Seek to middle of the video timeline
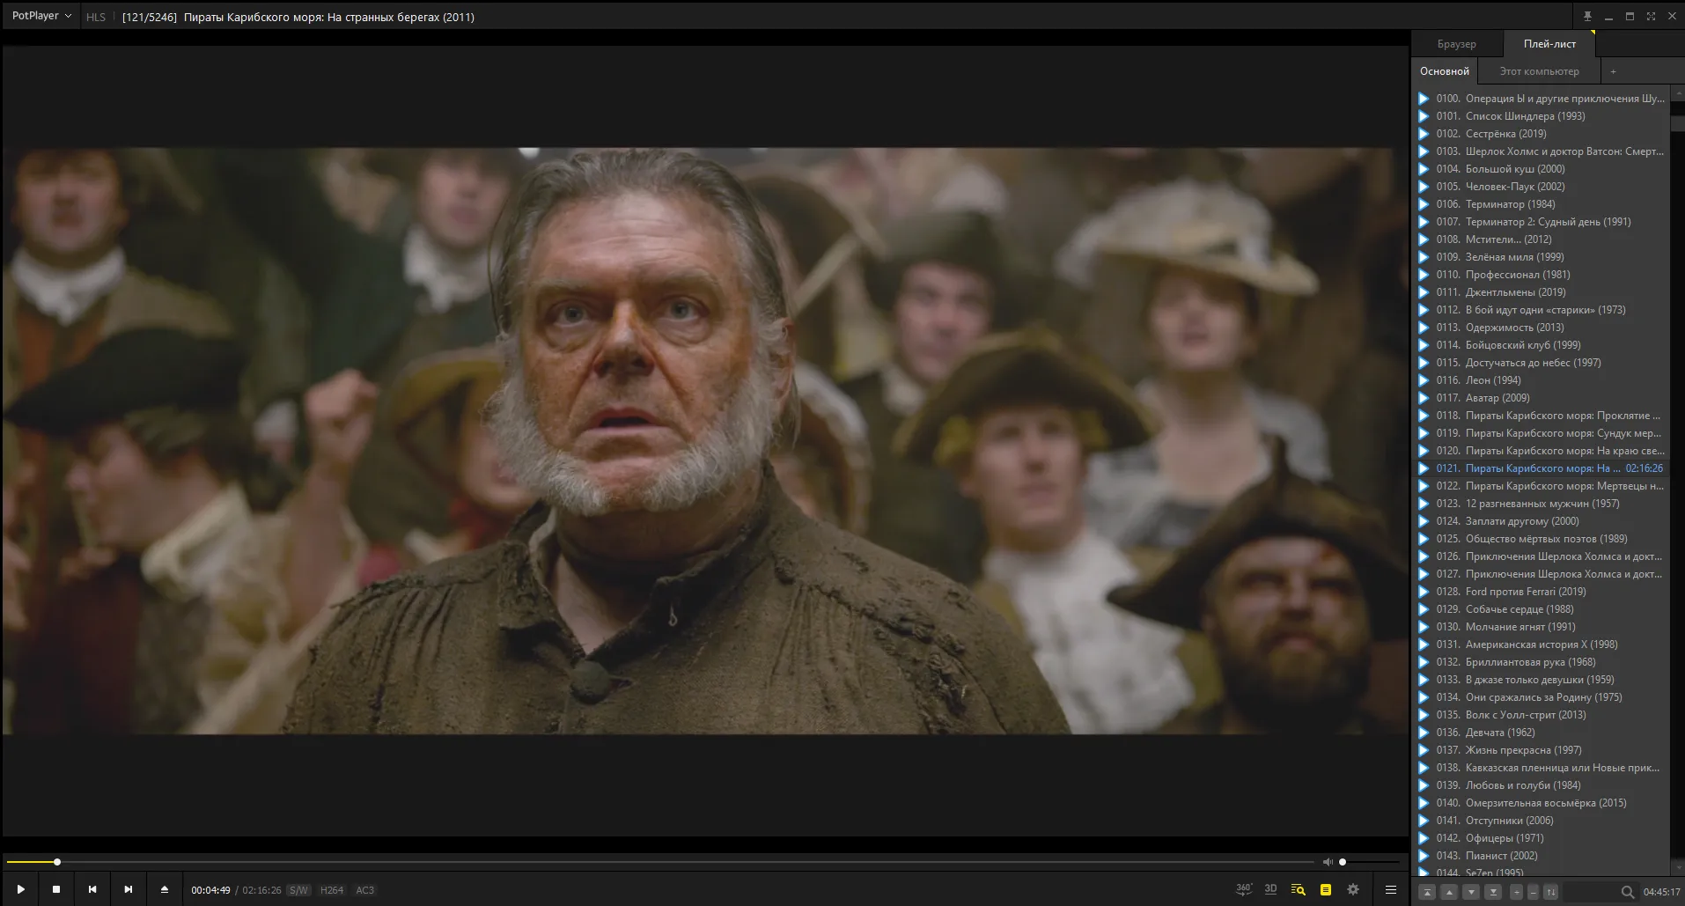The height and width of the screenshot is (906, 1685). coord(660,862)
